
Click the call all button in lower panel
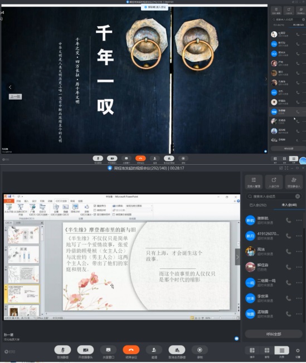[274, 334]
